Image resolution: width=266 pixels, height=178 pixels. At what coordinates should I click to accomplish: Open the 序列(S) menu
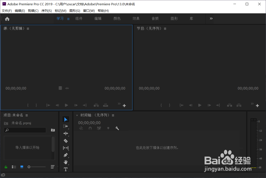(47, 11)
